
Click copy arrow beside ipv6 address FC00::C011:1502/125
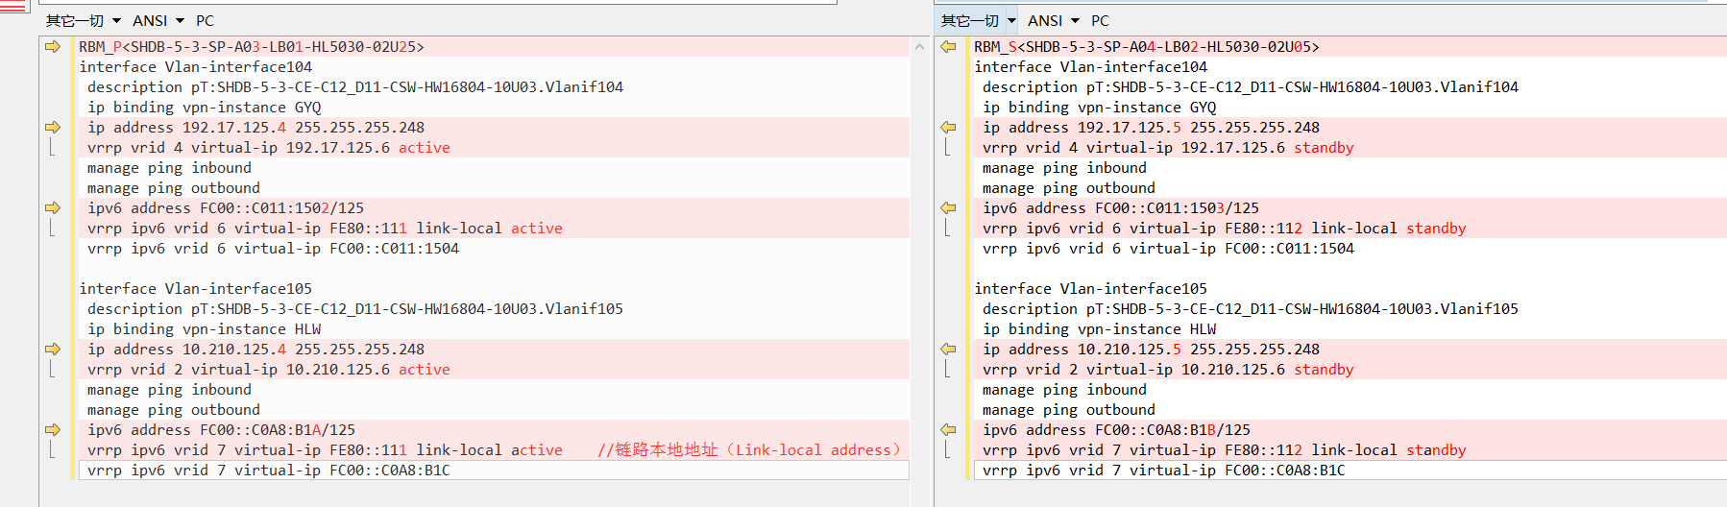(52, 208)
